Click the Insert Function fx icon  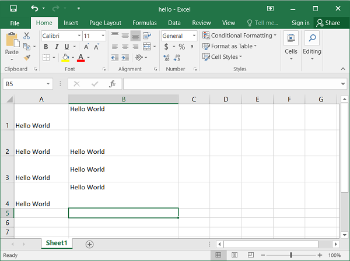click(112, 84)
